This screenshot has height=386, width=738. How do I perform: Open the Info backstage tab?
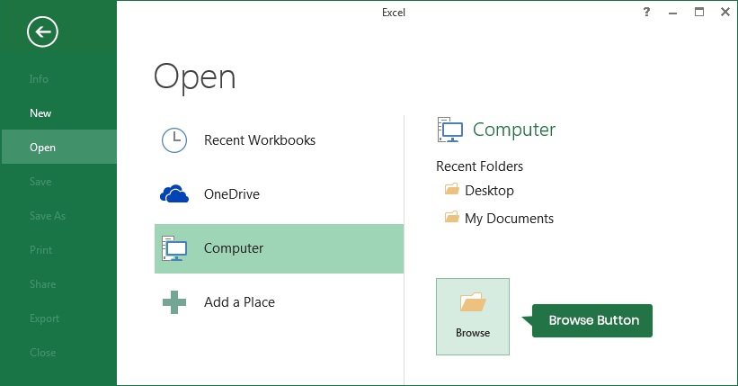tap(39, 79)
